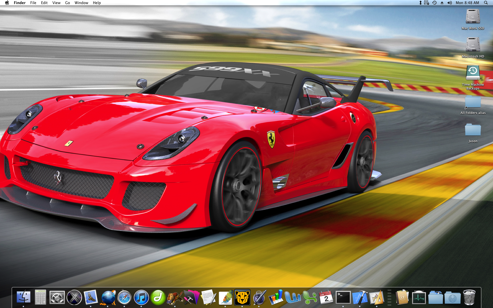This screenshot has height=308, width=493.
Task: Open System Preferences gears icon
Action: [x=57, y=297]
